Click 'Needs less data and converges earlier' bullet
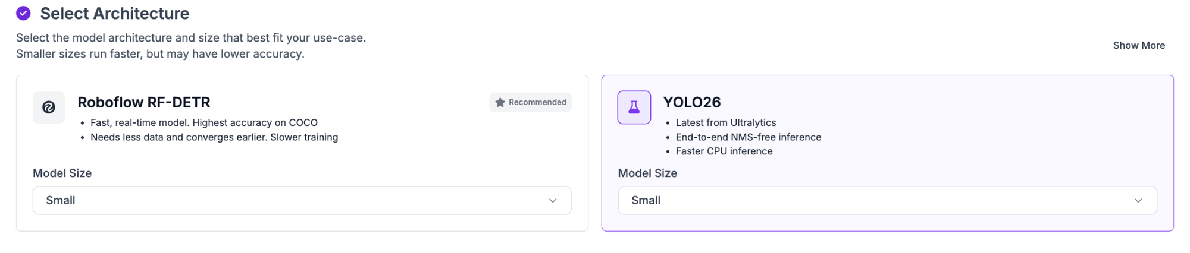The image size is (1190, 253). [x=214, y=137]
